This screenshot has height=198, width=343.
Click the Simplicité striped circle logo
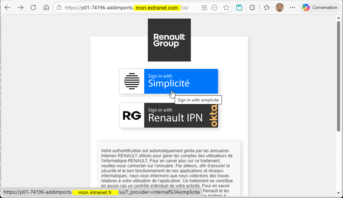click(x=132, y=81)
